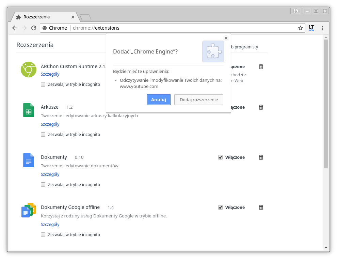Go back with the browser back arrow

click(15, 28)
